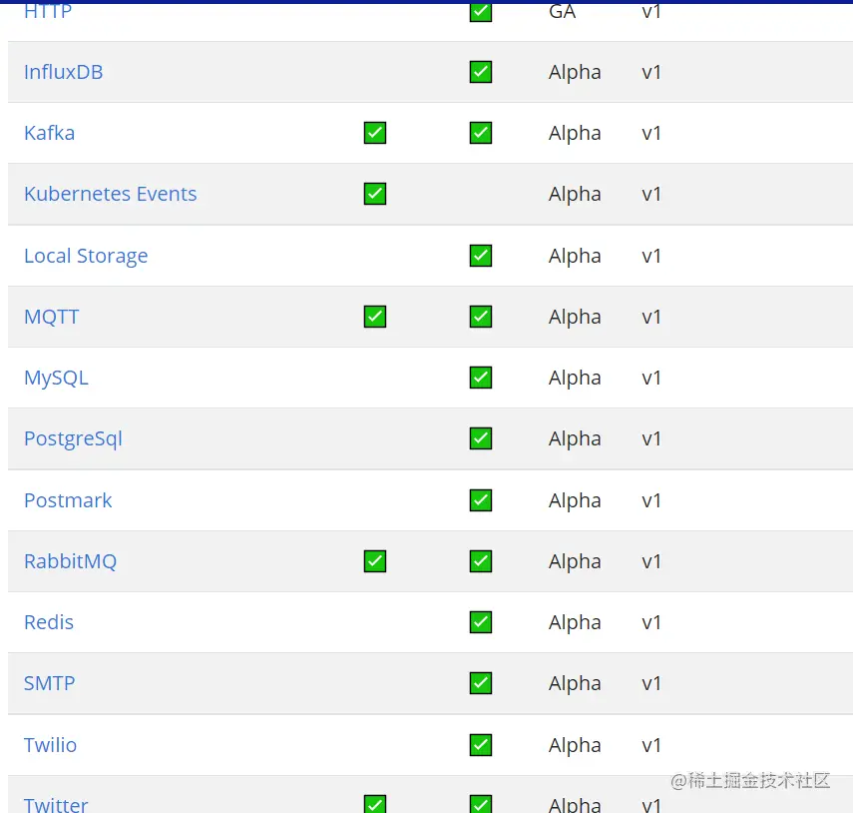This screenshot has width=853, height=813.
Task: Open the Redis binding link
Action: pyautogui.click(x=49, y=622)
